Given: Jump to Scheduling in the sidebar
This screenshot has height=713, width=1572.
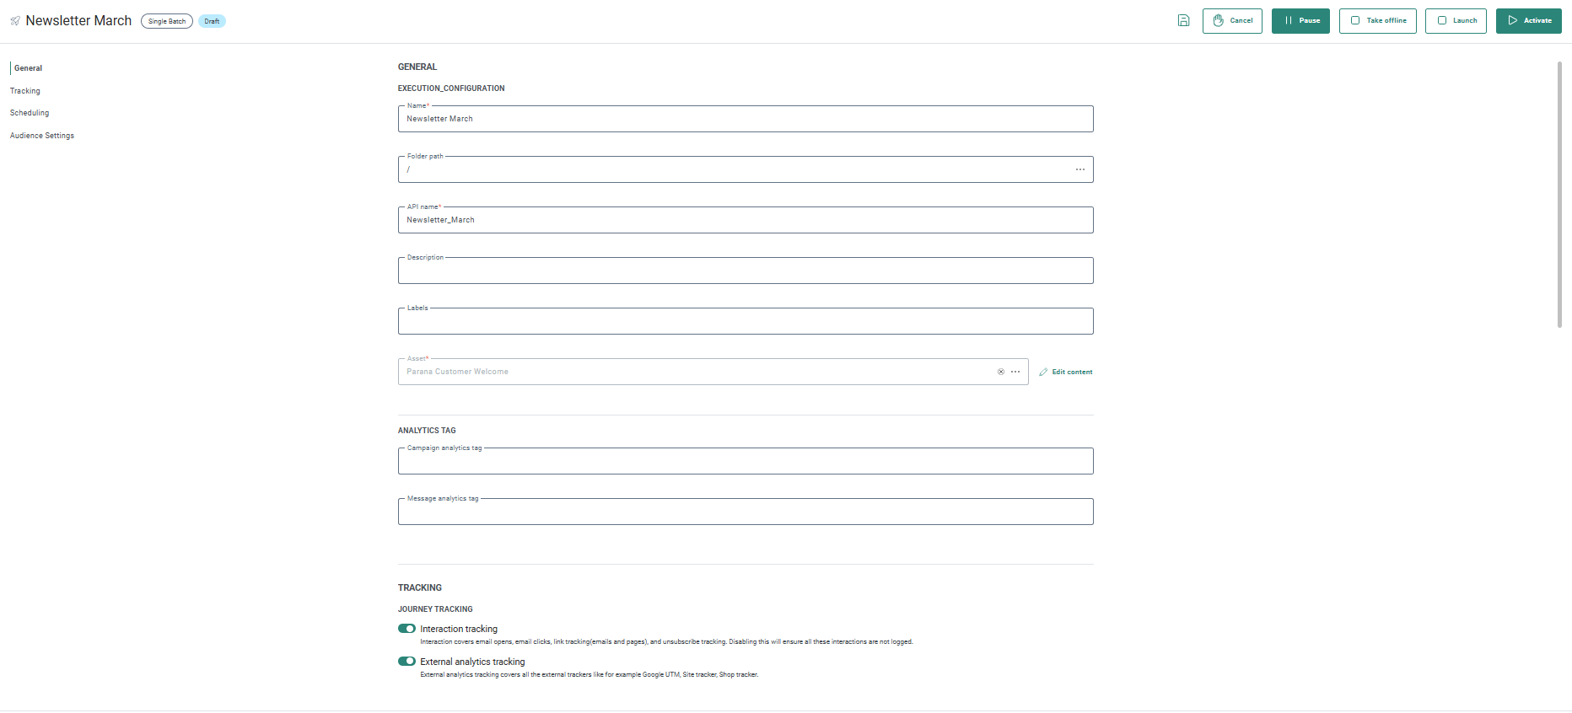Looking at the screenshot, I should [30, 113].
